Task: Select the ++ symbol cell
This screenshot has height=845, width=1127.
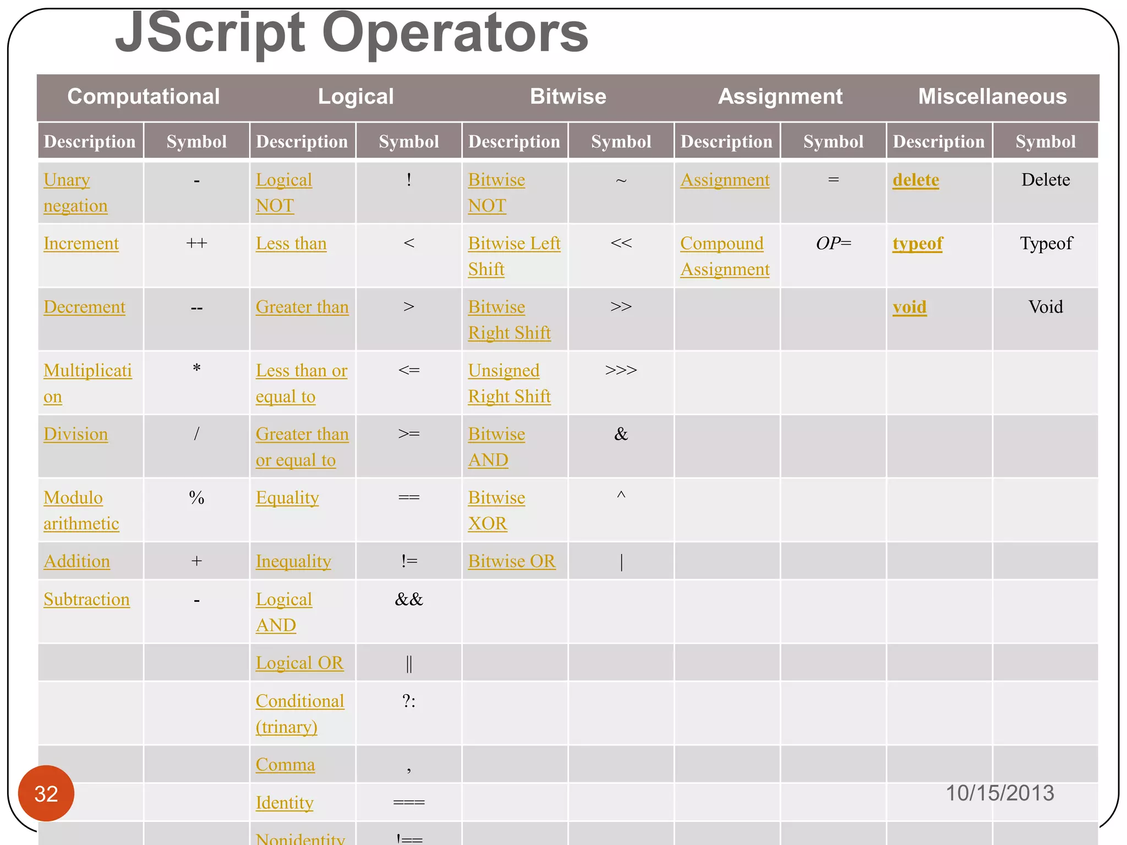Action: tap(196, 256)
